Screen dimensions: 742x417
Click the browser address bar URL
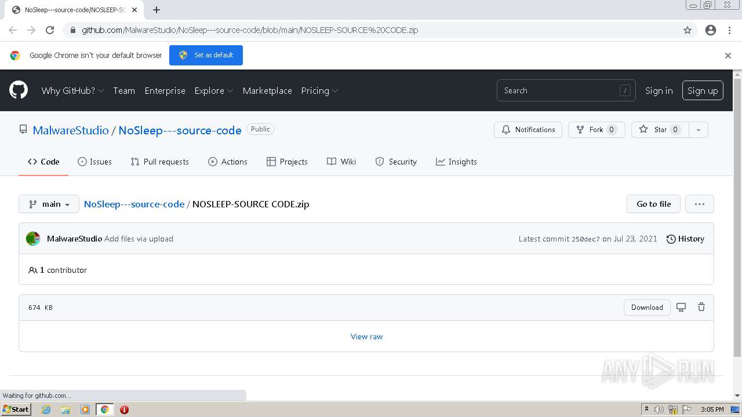[250, 30]
